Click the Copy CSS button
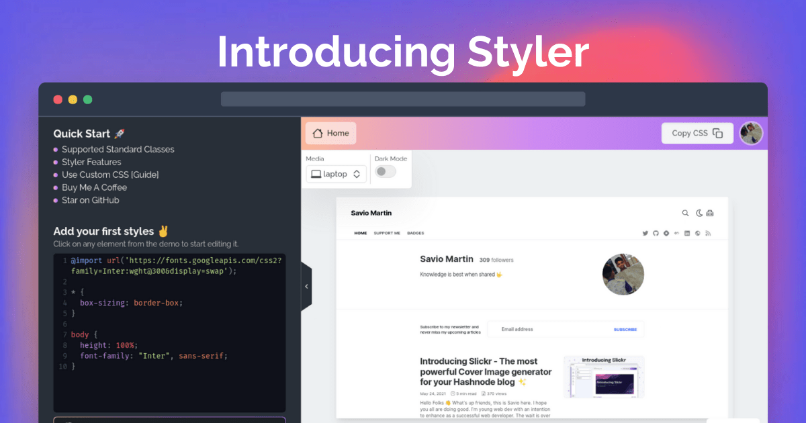Image resolution: width=806 pixels, height=423 pixels. (697, 133)
